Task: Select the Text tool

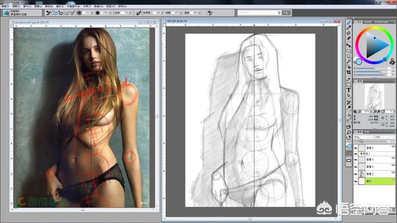Action: click(x=349, y=90)
